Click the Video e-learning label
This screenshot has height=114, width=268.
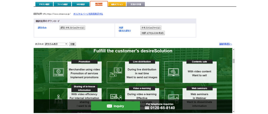coord(142,88)
